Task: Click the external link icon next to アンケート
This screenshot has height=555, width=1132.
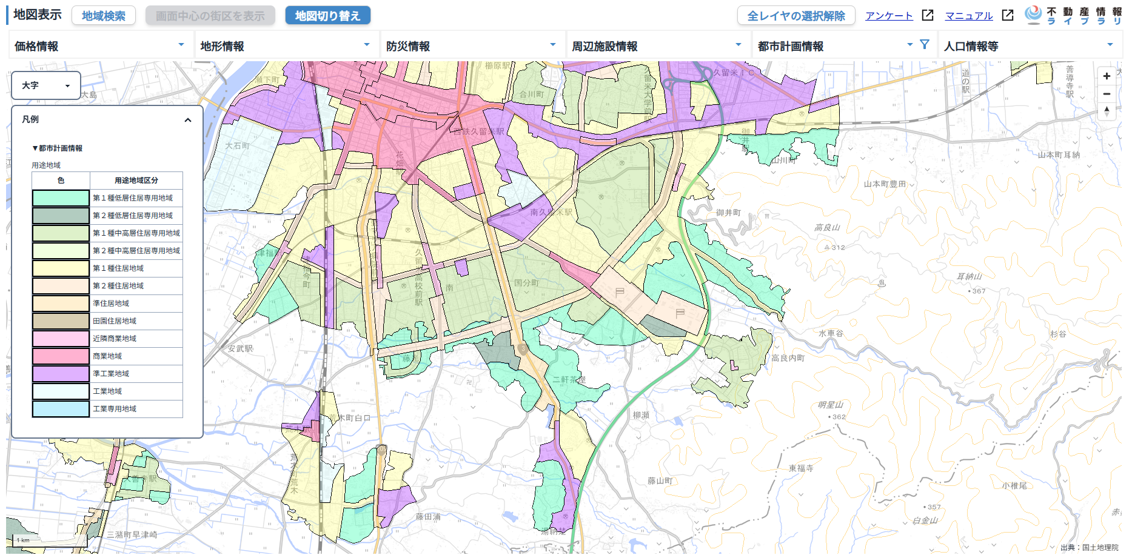Action: [927, 15]
